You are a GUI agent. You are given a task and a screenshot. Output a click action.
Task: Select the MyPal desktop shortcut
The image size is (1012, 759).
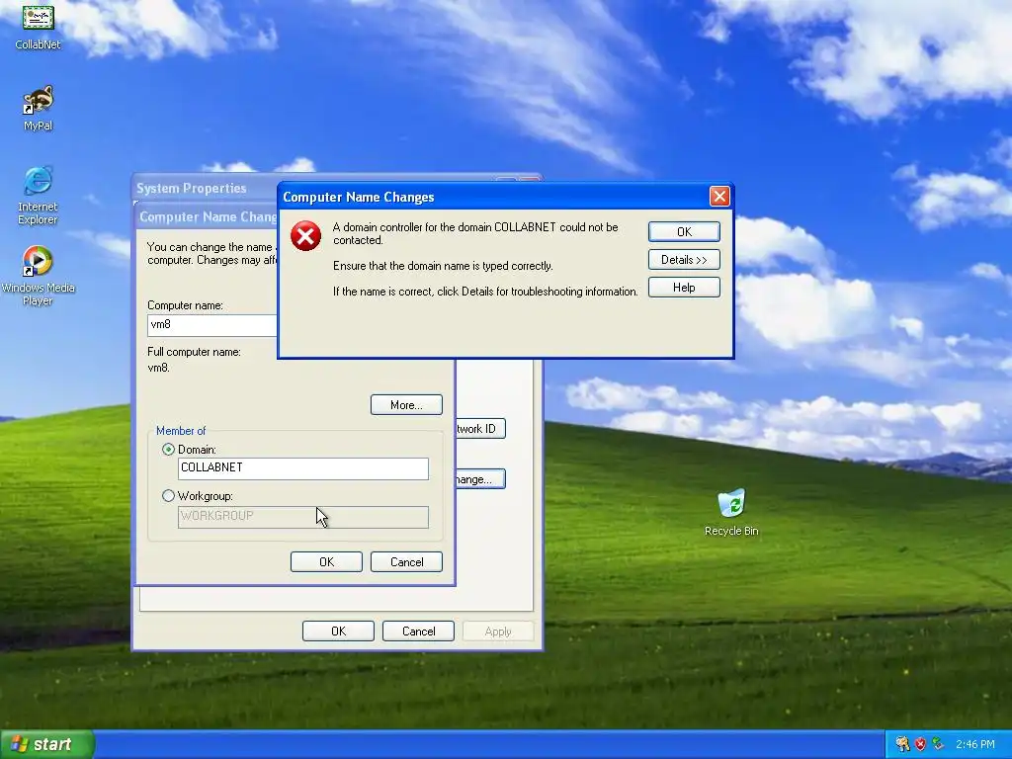pos(39,108)
